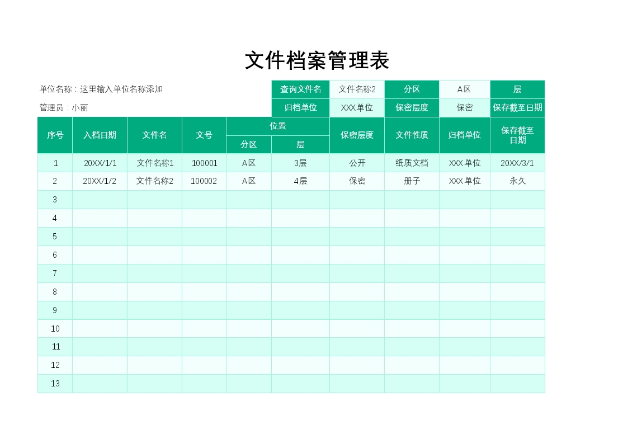Viewport: 628px width, 444px height.
Task: Select the 册子 cell
Action: (x=412, y=181)
